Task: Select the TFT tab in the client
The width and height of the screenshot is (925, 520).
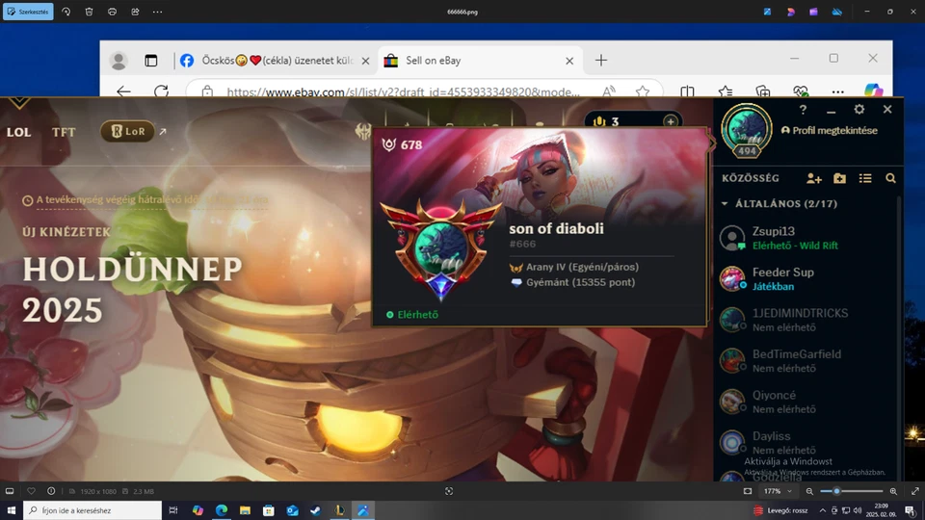Action: (64, 132)
